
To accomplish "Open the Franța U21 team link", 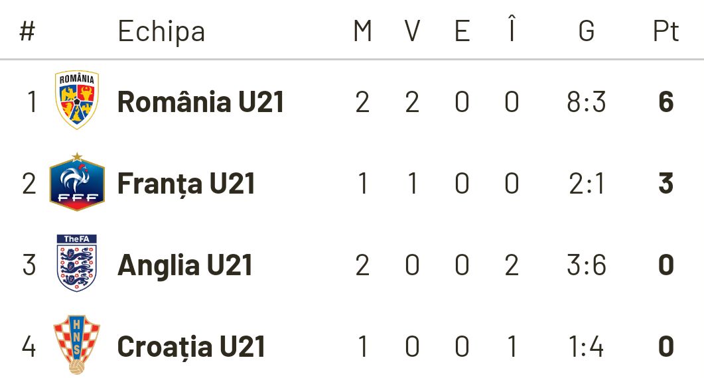I will (186, 184).
